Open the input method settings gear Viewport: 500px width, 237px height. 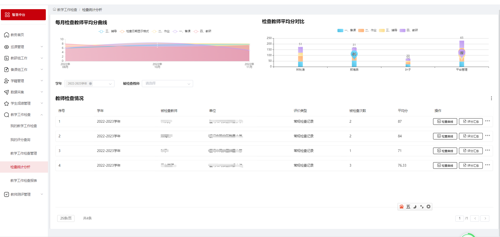click(x=428, y=207)
